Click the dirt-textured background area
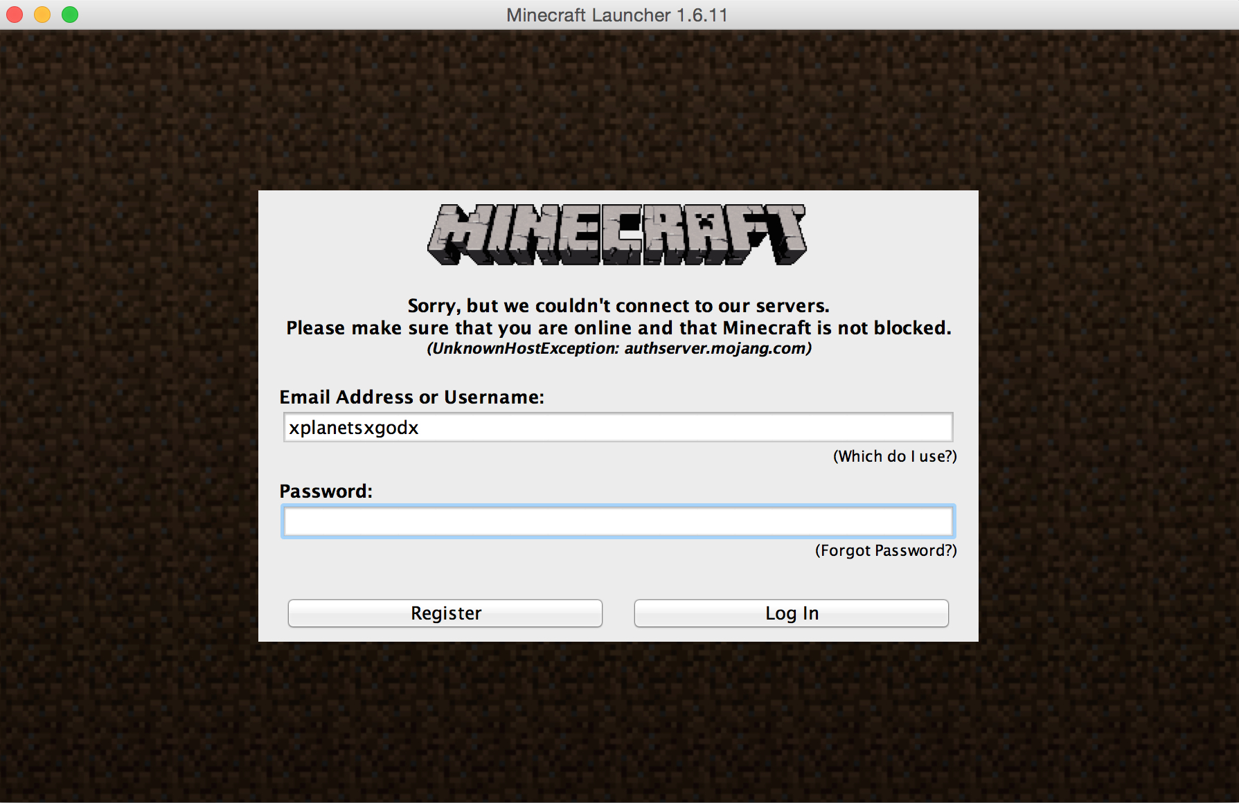The height and width of the screenshot is (803, 1239). pos(125,415)
